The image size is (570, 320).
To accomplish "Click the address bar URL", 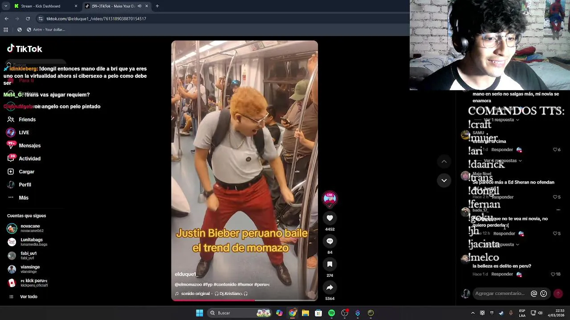I will [96, 19].
